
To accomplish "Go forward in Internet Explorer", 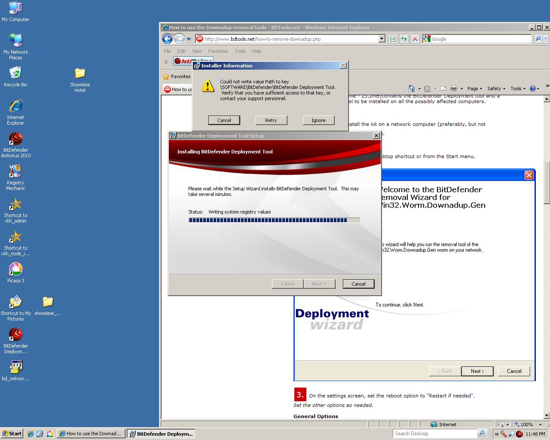I will [179, 39].
